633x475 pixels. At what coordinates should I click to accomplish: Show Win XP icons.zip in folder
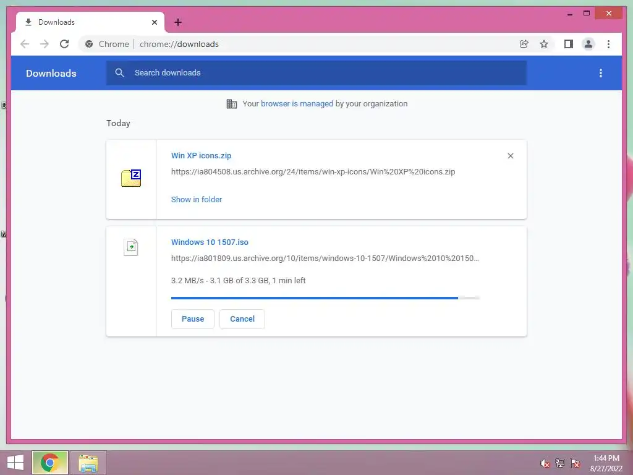coord(196,200)
